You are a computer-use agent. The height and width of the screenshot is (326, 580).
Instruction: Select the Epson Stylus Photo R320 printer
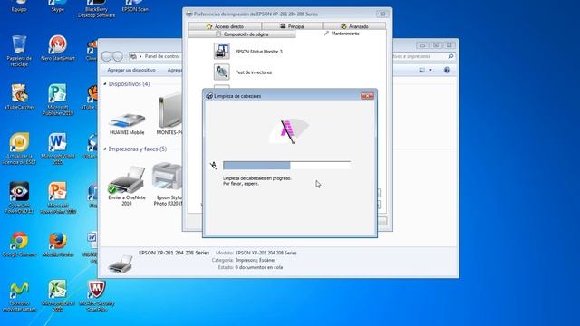coord(167,184)
